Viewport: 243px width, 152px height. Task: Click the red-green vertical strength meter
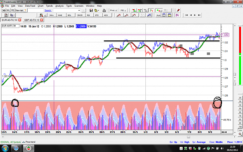240,56
